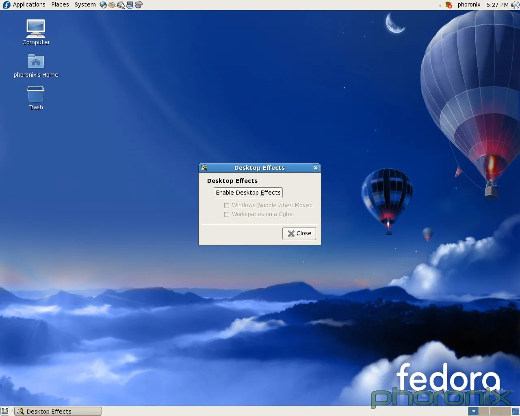Switch to the fourth workspace
This screenshot has width=520, height=416.
click(505, 411)
